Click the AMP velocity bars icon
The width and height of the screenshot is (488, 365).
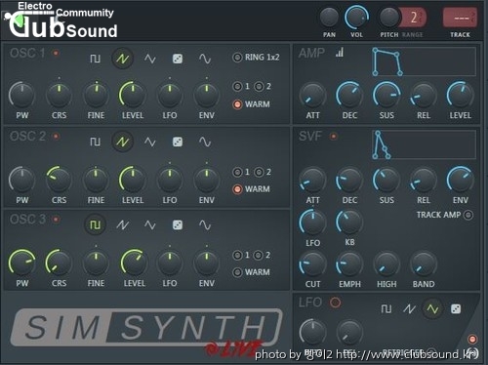(x=340, y=53)
